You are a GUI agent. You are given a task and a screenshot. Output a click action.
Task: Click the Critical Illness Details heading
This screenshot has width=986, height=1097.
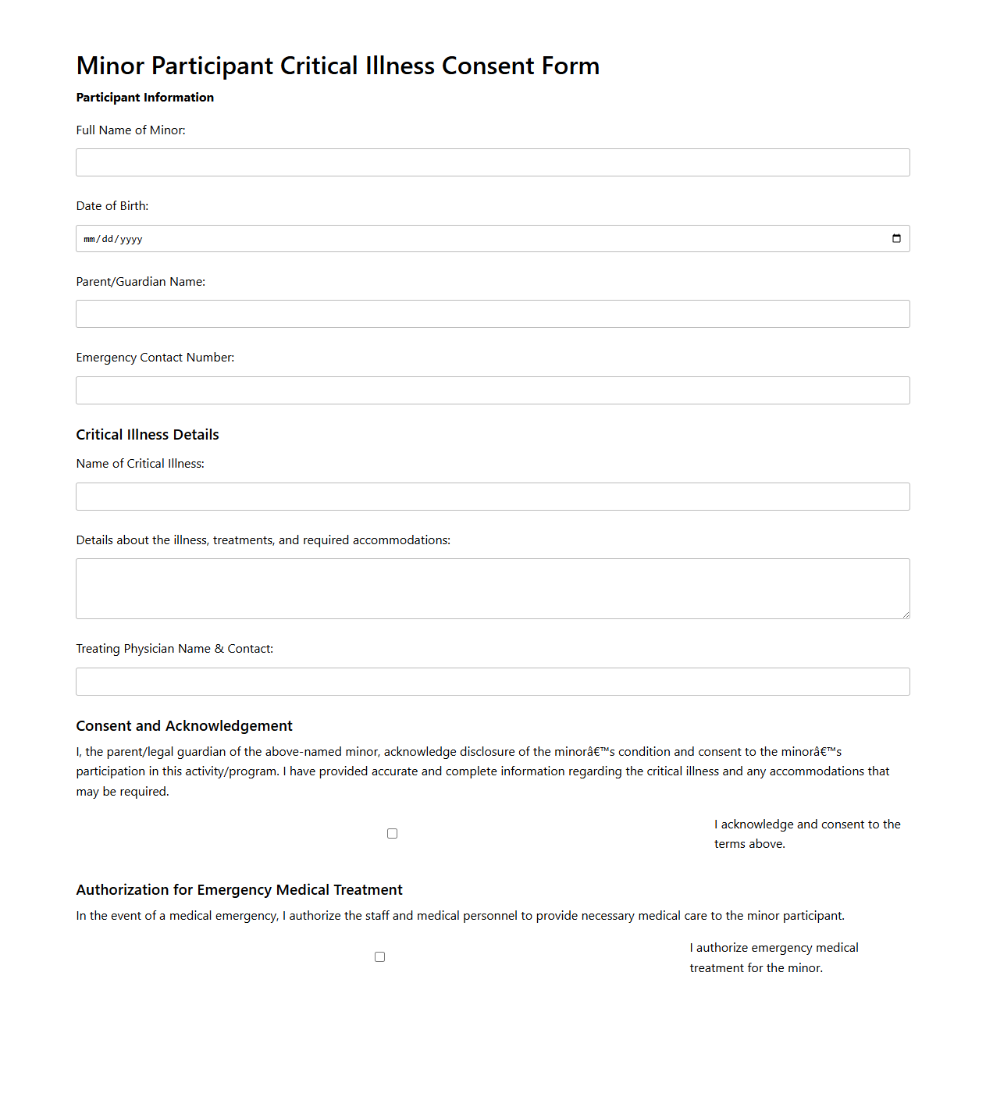pyautogui.click(x=148, y=434)
